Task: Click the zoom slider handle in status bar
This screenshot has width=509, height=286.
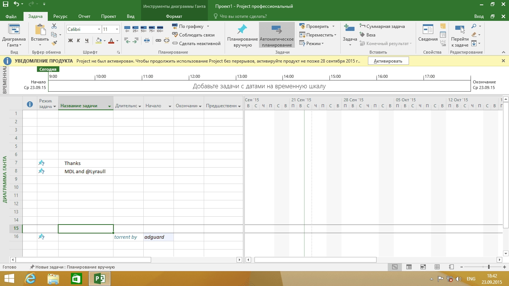Action: [x=489, y=267]
